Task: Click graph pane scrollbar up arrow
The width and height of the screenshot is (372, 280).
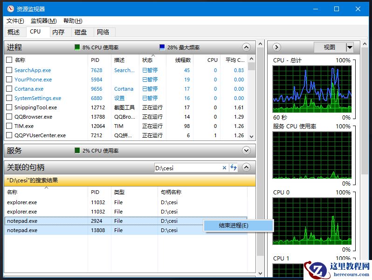Action: coord(365,44)
